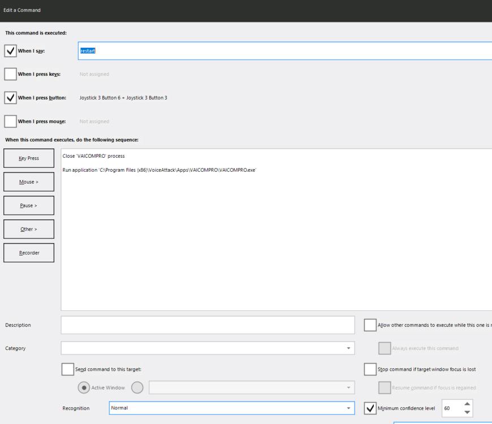Increase minimum confidence level with up arrow
The image size is (492, 424).
467,404
